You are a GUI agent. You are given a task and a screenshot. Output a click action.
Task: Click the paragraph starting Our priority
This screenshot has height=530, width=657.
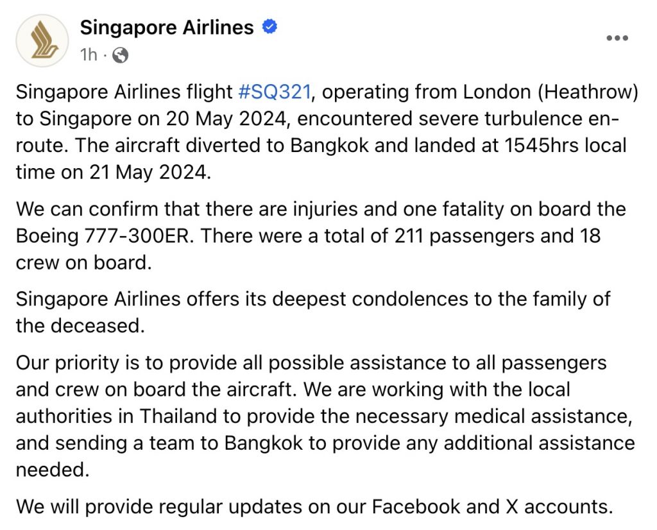point(325,416)
